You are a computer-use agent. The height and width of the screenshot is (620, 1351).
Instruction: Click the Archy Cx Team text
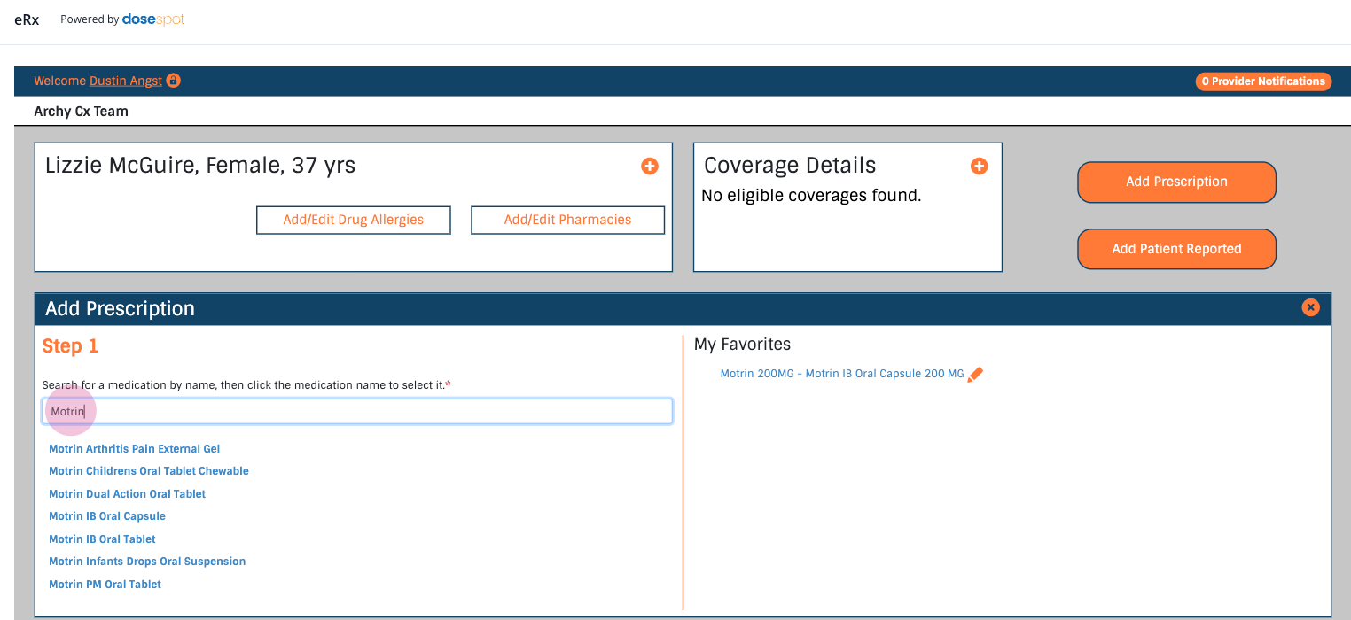pos(81,112)
